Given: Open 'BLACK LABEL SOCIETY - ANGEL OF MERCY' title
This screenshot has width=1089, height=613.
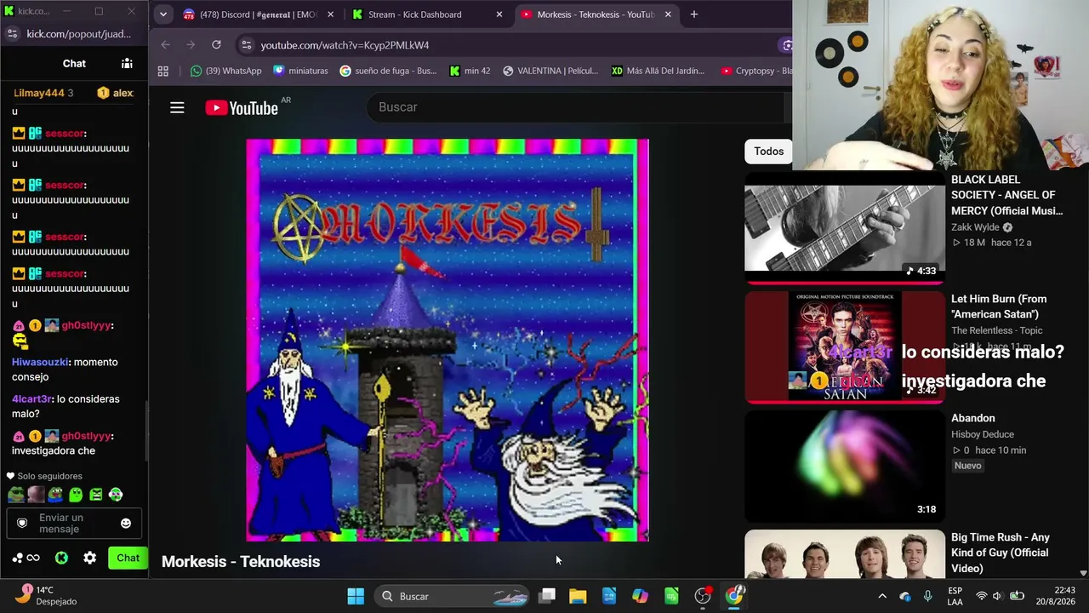Looking at the screenshot, I should (1007, 195).
